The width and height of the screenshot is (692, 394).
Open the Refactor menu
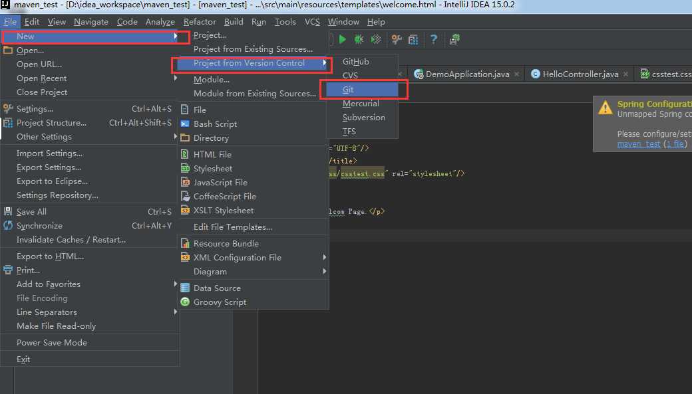tap(200, 22)
